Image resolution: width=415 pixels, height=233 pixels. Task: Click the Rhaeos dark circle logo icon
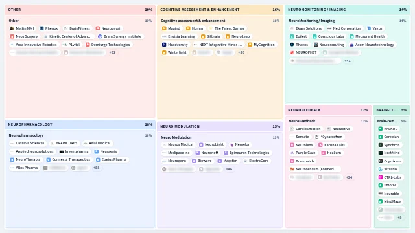tap(292, 45)
